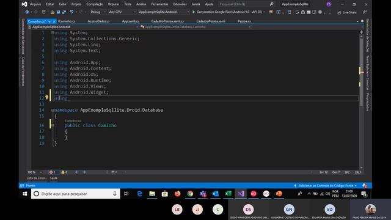This screenshot has width=391, height=220.
Task: Expand the Genymotion device target dropdown arrow
Action: [x=264, y=12]
